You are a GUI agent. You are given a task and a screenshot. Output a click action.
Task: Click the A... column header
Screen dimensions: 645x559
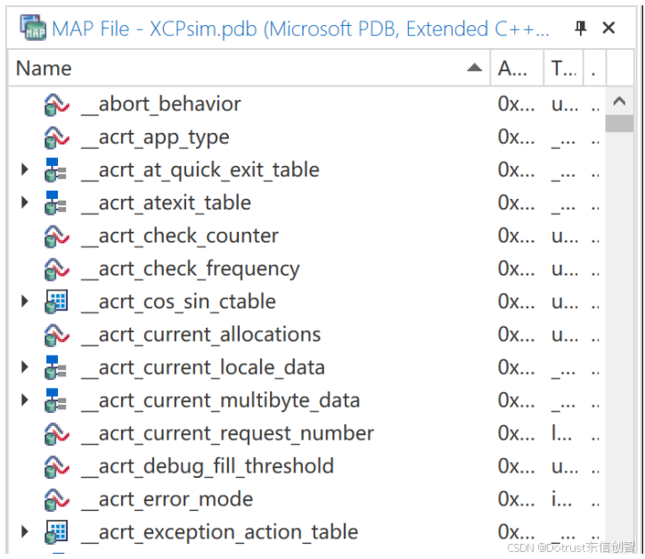(516, 69)
